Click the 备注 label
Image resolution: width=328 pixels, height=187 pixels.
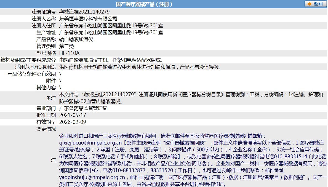51,98
